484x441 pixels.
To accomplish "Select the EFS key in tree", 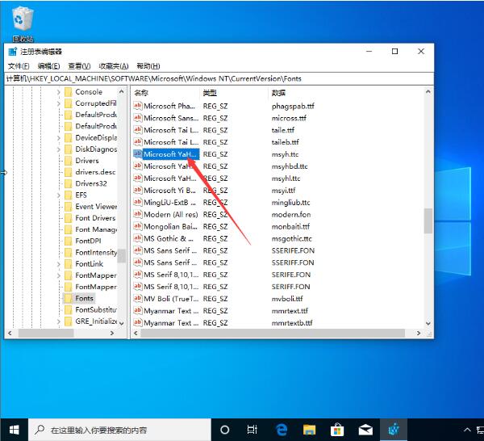I will tap(81, 195).
